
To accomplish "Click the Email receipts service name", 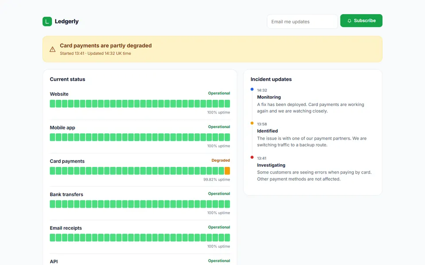I will click(66, 228).
